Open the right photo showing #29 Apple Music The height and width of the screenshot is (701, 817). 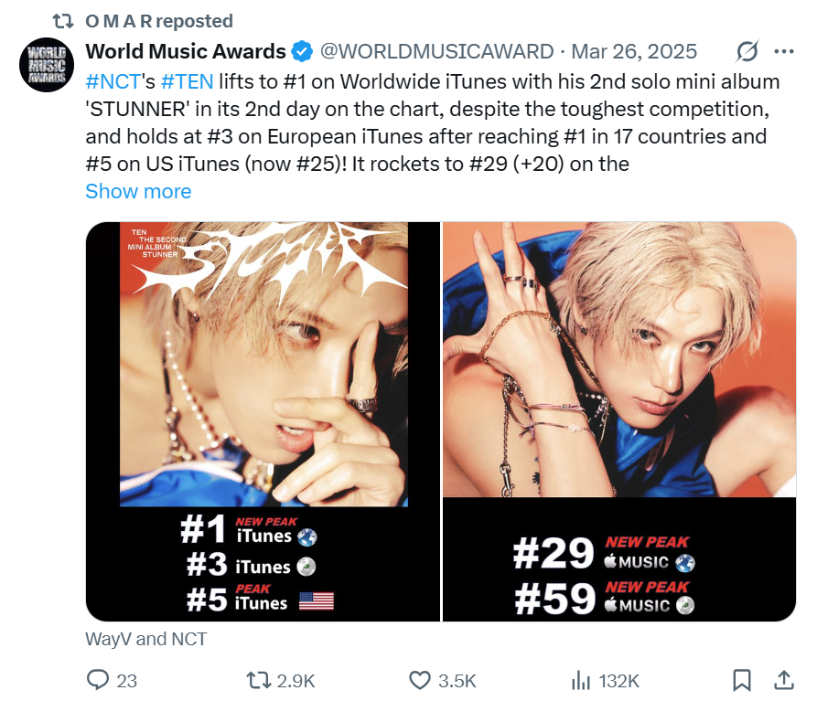pos(619,421)
